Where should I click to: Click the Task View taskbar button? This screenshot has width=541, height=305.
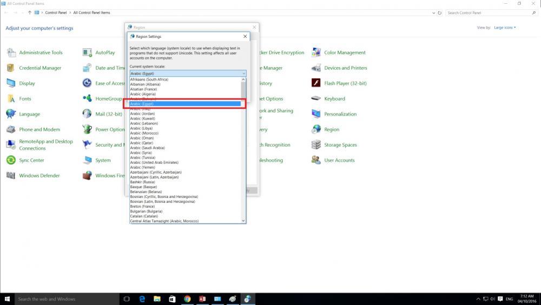pos(127,299)
